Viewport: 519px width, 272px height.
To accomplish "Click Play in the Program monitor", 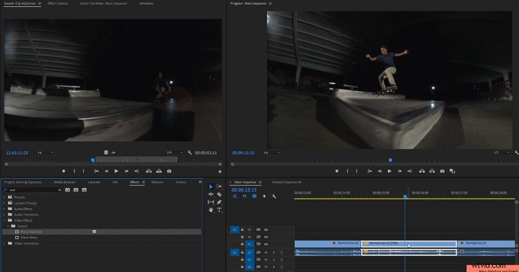I will [x=390, y=171].
